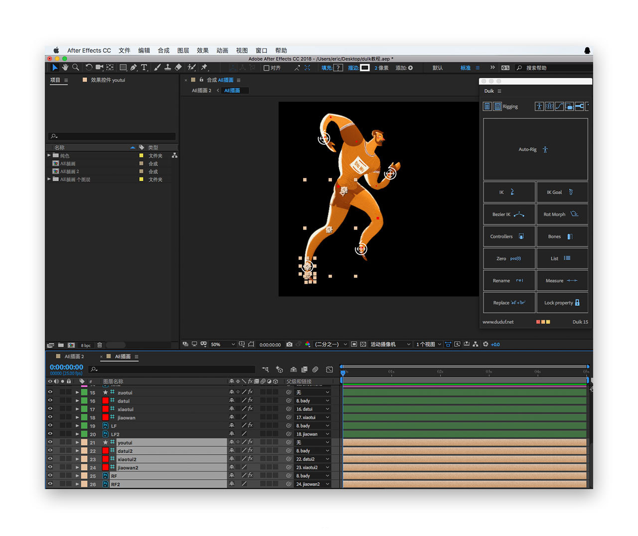Screen dimensions: 638x536
Task: Select the Selection arrow tool
Action: (55, 67)
